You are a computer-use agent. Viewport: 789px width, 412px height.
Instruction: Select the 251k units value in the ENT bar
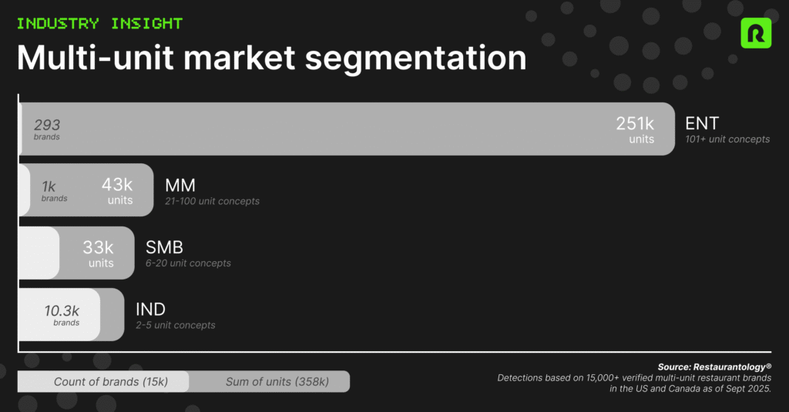(635, 129)
